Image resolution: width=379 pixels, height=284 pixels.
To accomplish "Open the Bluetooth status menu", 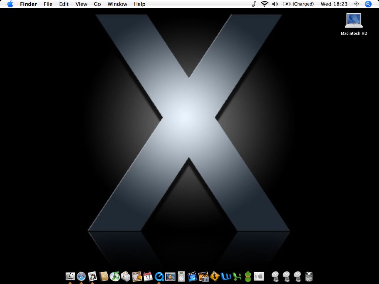I will (x=356, y=4).
